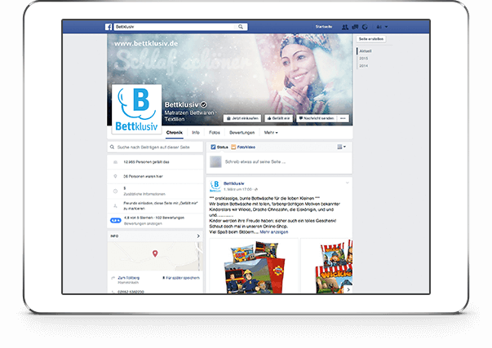
Task: Jump to 2014 in timeline navigator
Action: tap(363, 66)
